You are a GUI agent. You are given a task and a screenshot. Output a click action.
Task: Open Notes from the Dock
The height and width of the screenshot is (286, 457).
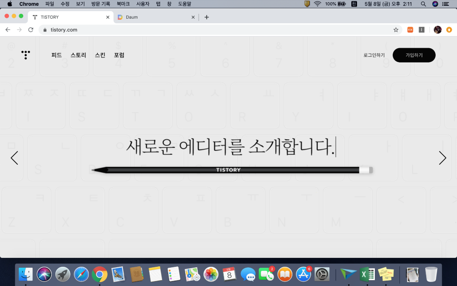tap(155, 274)
